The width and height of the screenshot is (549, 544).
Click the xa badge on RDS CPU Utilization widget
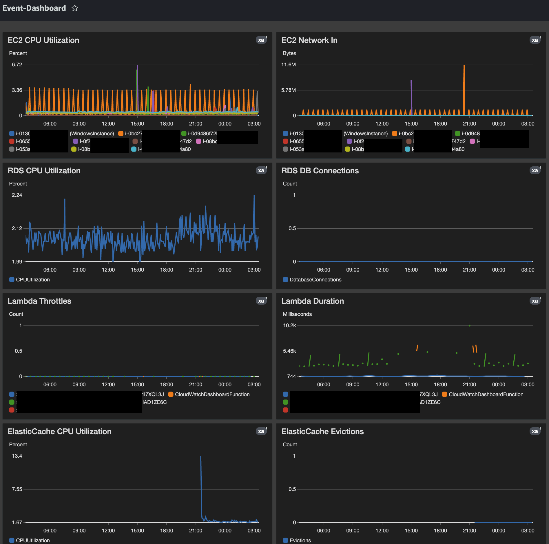pyautogui.click(x=261, y=170)
